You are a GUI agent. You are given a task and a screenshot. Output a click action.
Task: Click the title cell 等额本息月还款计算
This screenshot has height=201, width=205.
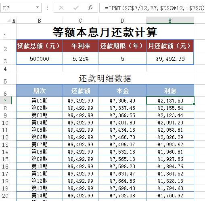point(105,32)
